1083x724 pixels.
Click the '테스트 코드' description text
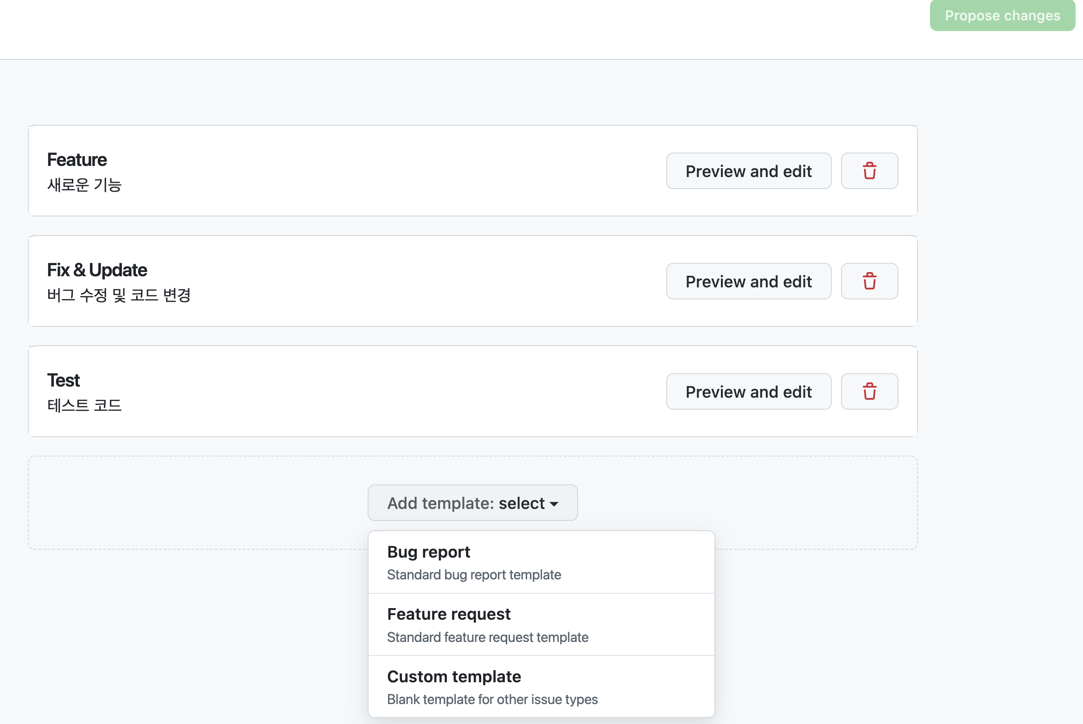[84, 406]
